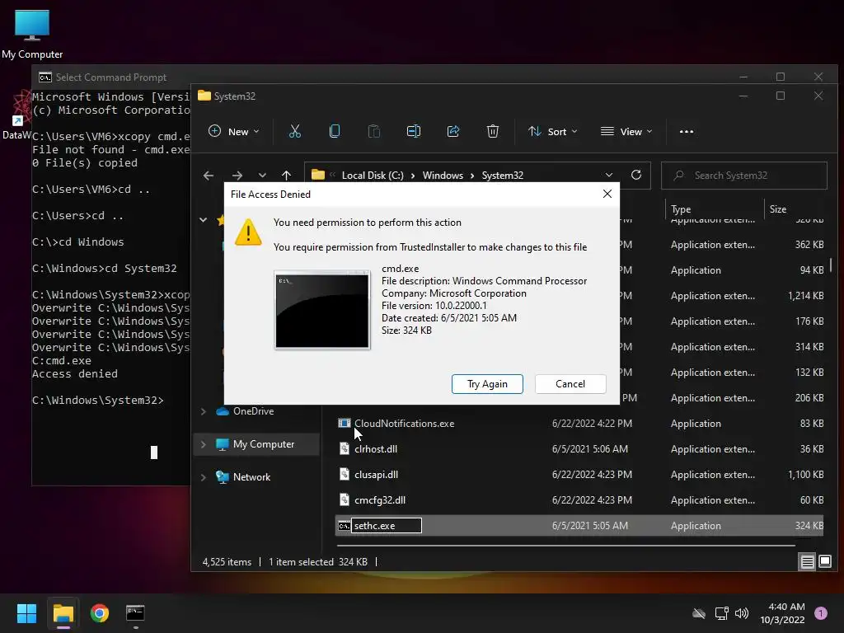This screenshot has height=633, width=844.
Task: Open File Explorer from the taskbar
Action: [x=63, y=613]
